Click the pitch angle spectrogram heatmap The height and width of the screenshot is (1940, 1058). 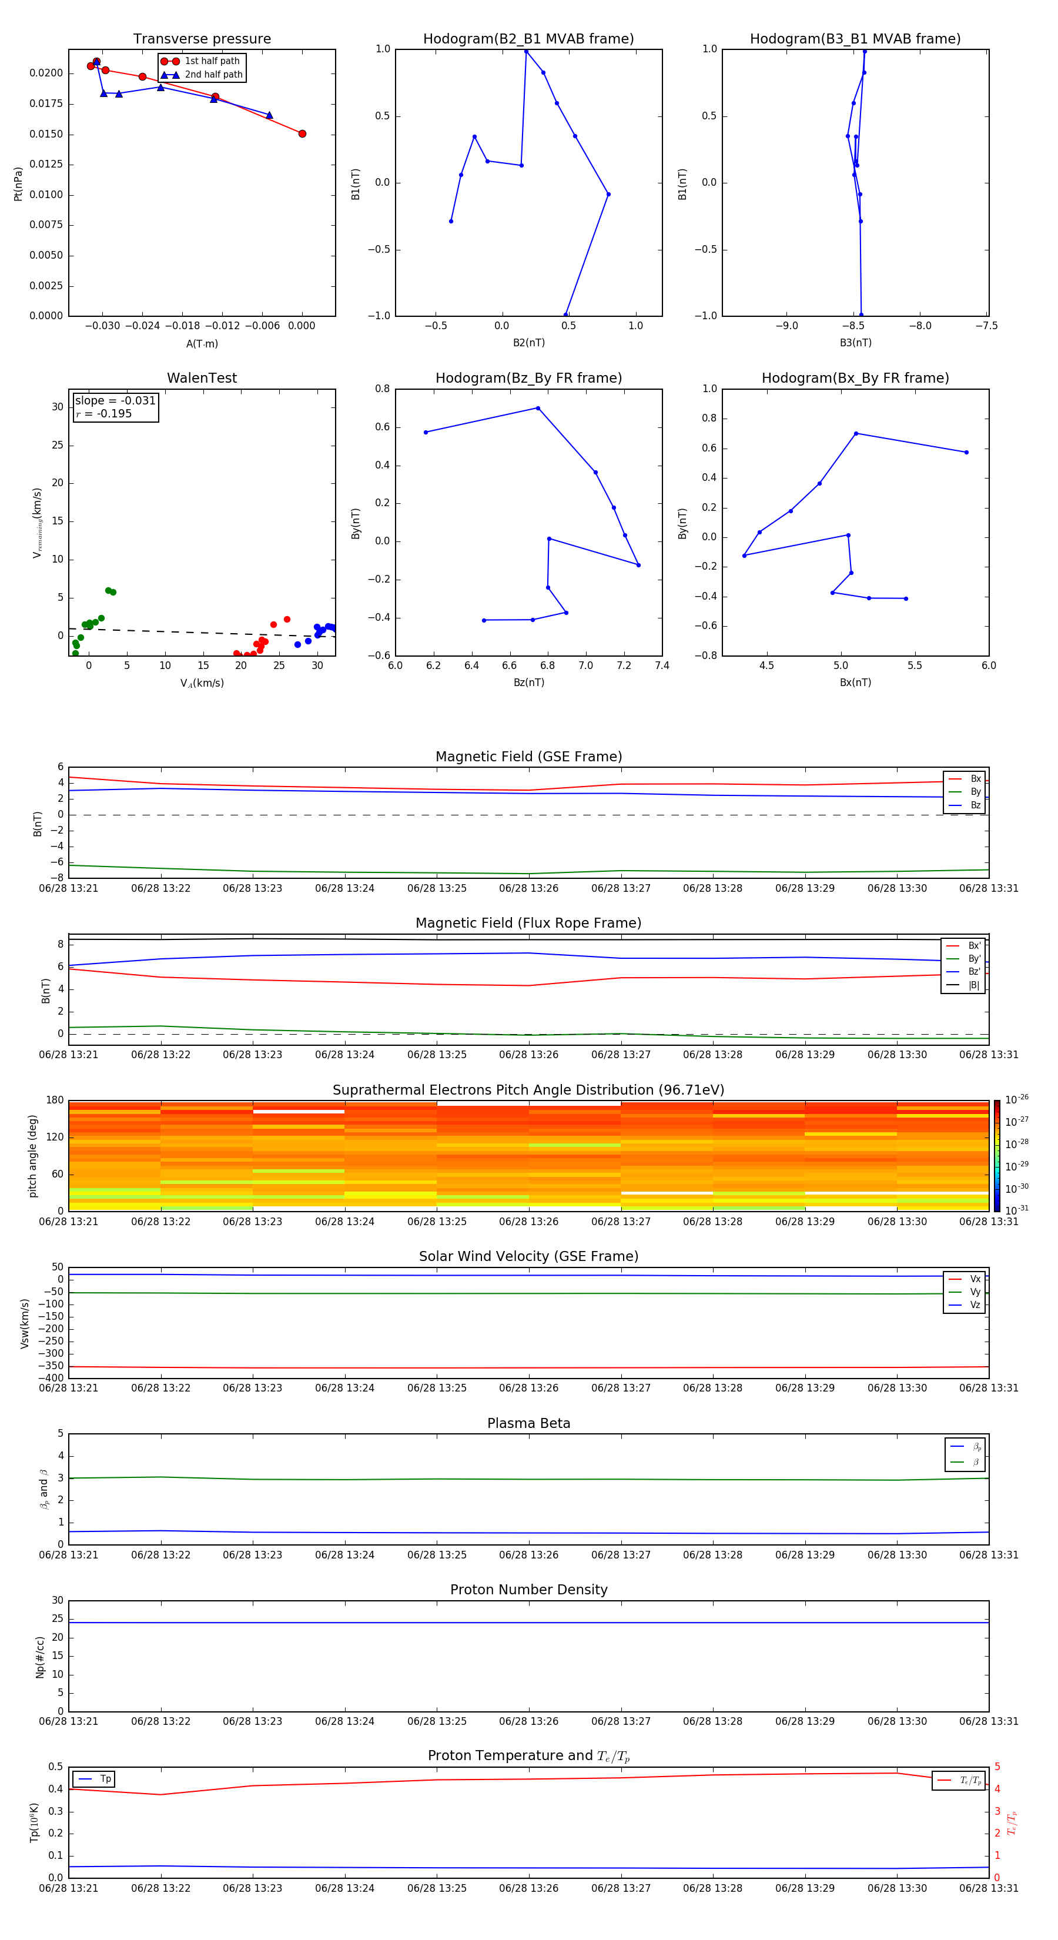(528, 1156)
